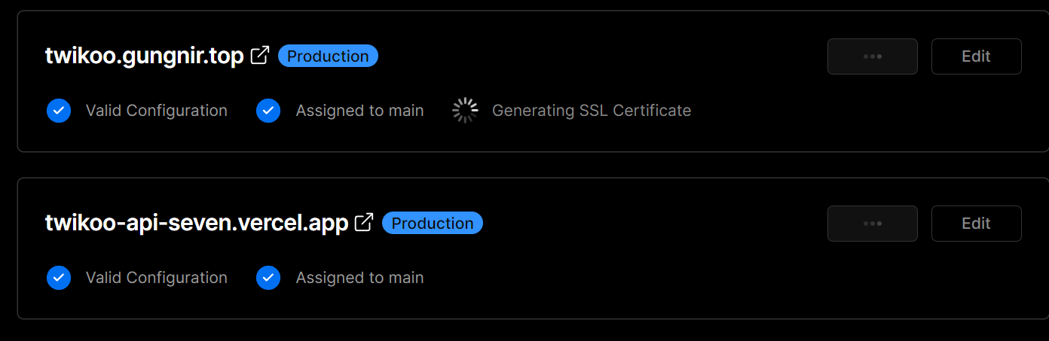The image size is (1049, 341).
Task: Click Assigned to main checkmark icon for twikoo.gungnir.top
Action: pos(268,111)
